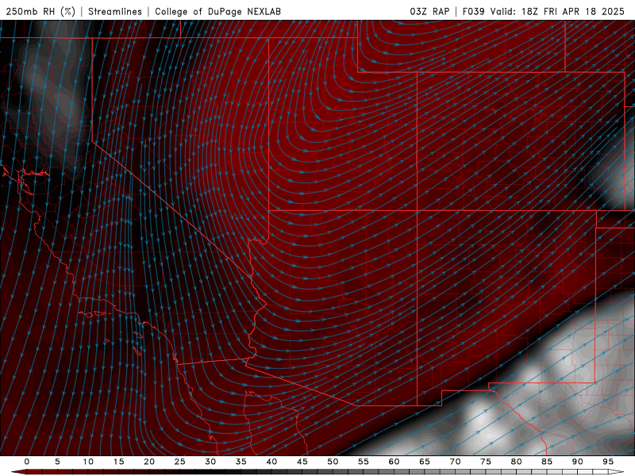Click the '85' colorbar label
Screen dimensions: 635x476
546,462
